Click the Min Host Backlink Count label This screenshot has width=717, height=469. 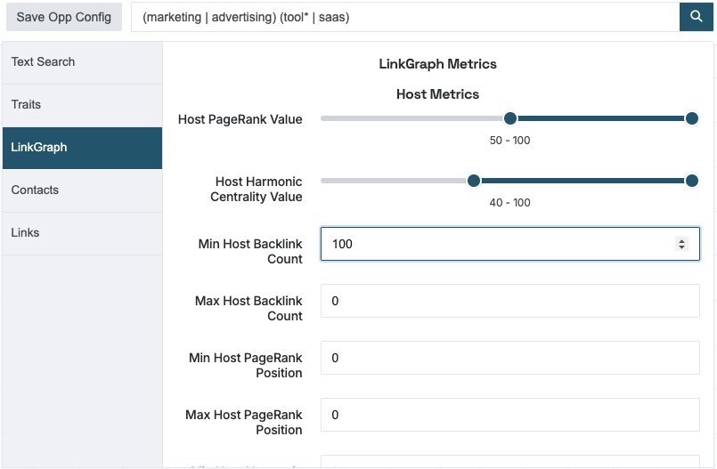coord(250,251)
